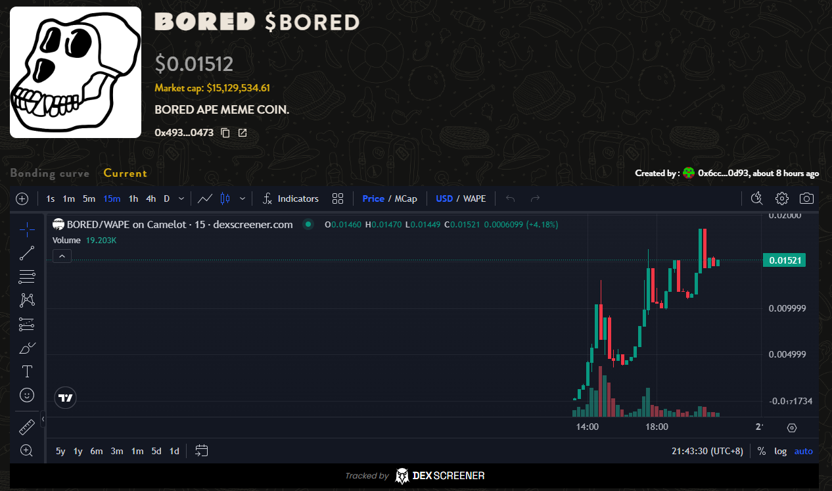Image resolution: width=832 pixels, height=491 pixels.
Task: Open the Indicators panel
Action: [x=290, y=199]
